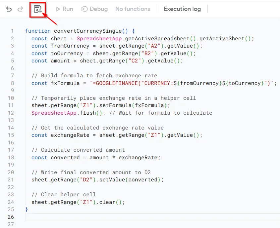Click the Redo arrow icon
This screenshot has height=228, width=280.
click(x=20, y=9)
